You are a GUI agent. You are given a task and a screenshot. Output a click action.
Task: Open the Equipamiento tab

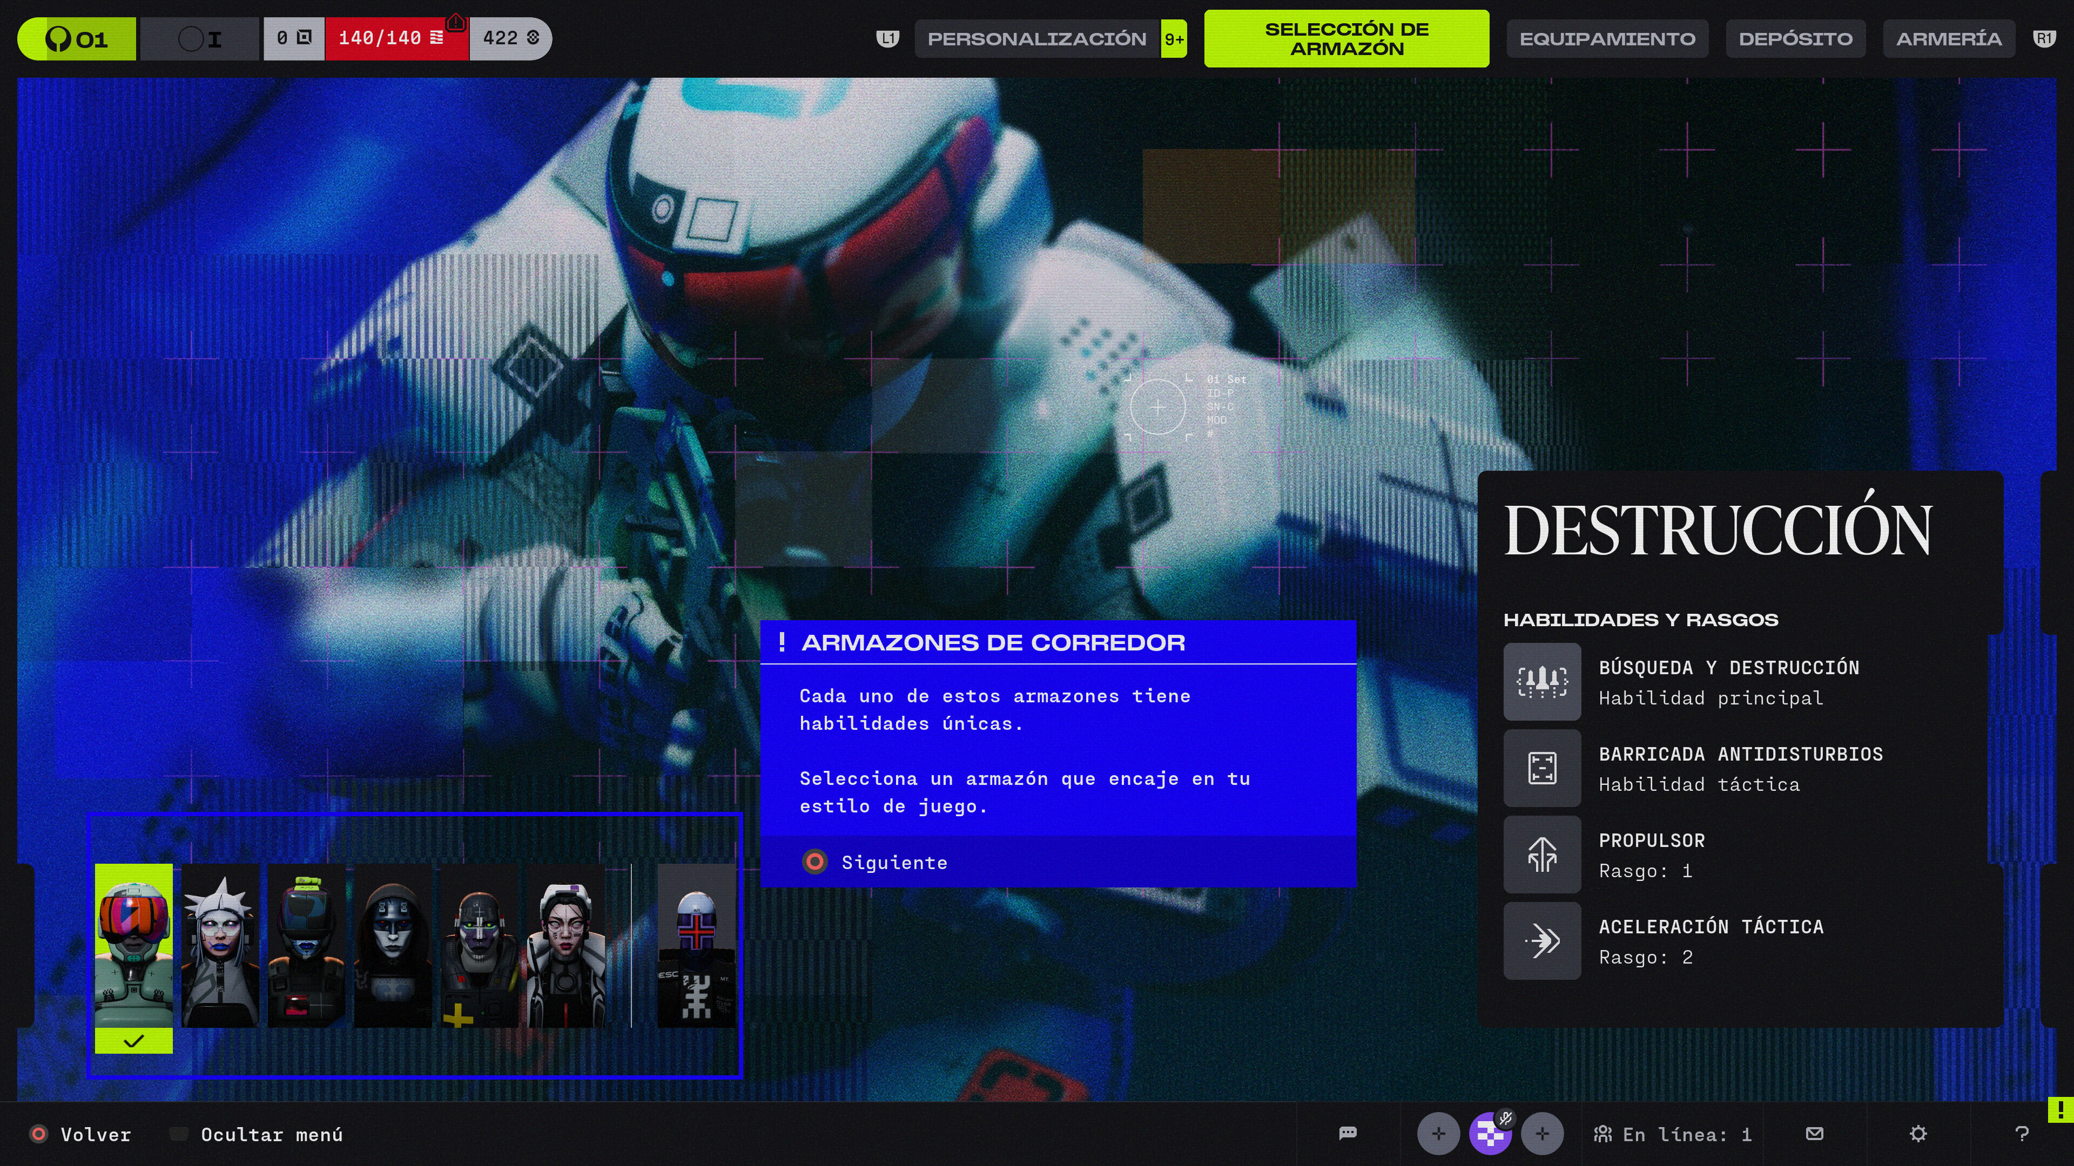click(x=1607, y=39)
